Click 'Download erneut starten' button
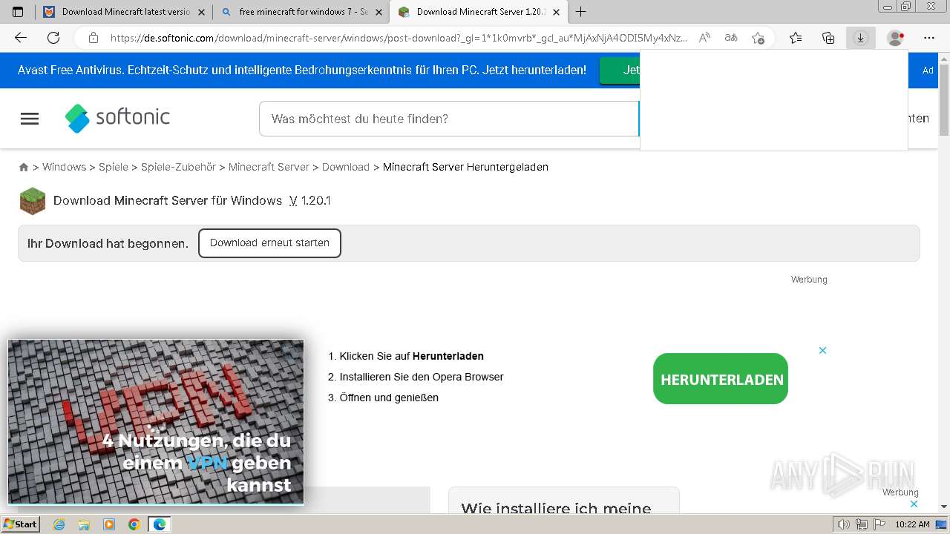 tap(269, 243)
